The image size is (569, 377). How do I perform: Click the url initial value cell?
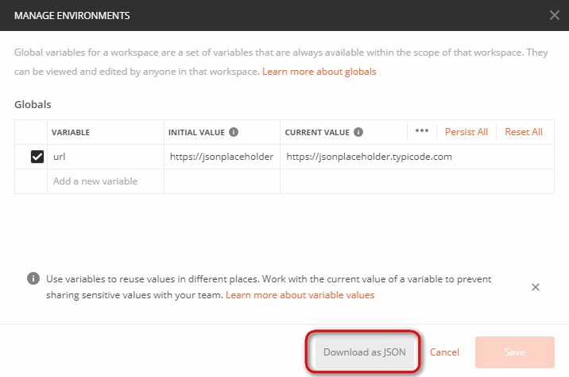pos(222,157)
